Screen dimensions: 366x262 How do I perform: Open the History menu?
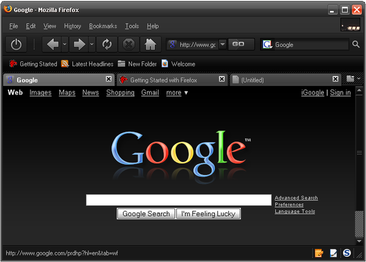tap(73, 26)
